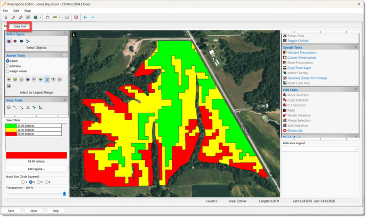The image size is (367, 218).
Task: Open the Edit menu
Action: pyautogui.click(x=16, y=11)
